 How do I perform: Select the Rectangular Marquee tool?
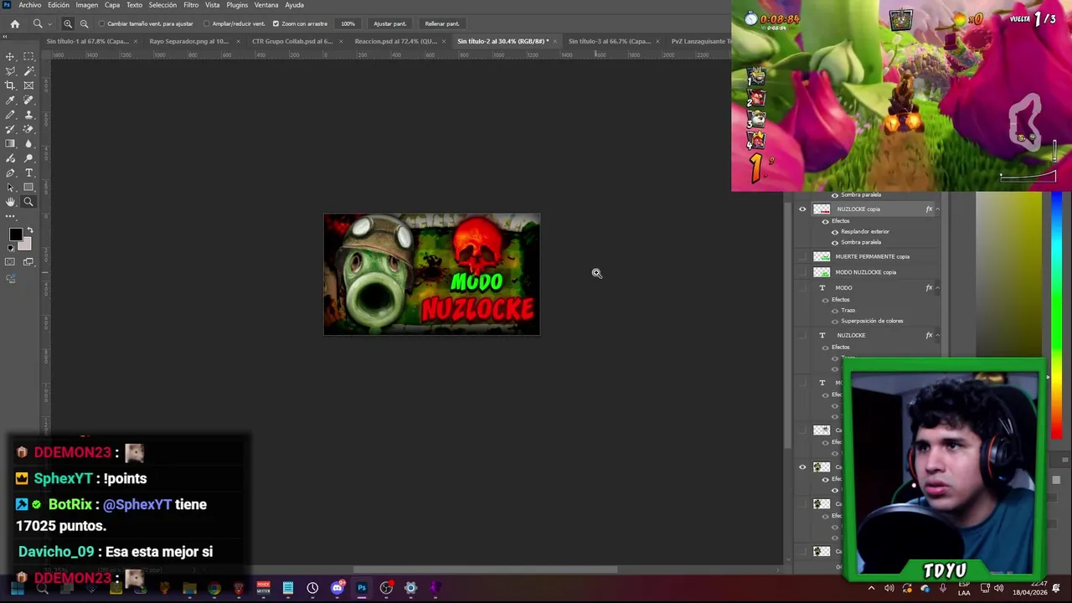[x=28, y=56]
